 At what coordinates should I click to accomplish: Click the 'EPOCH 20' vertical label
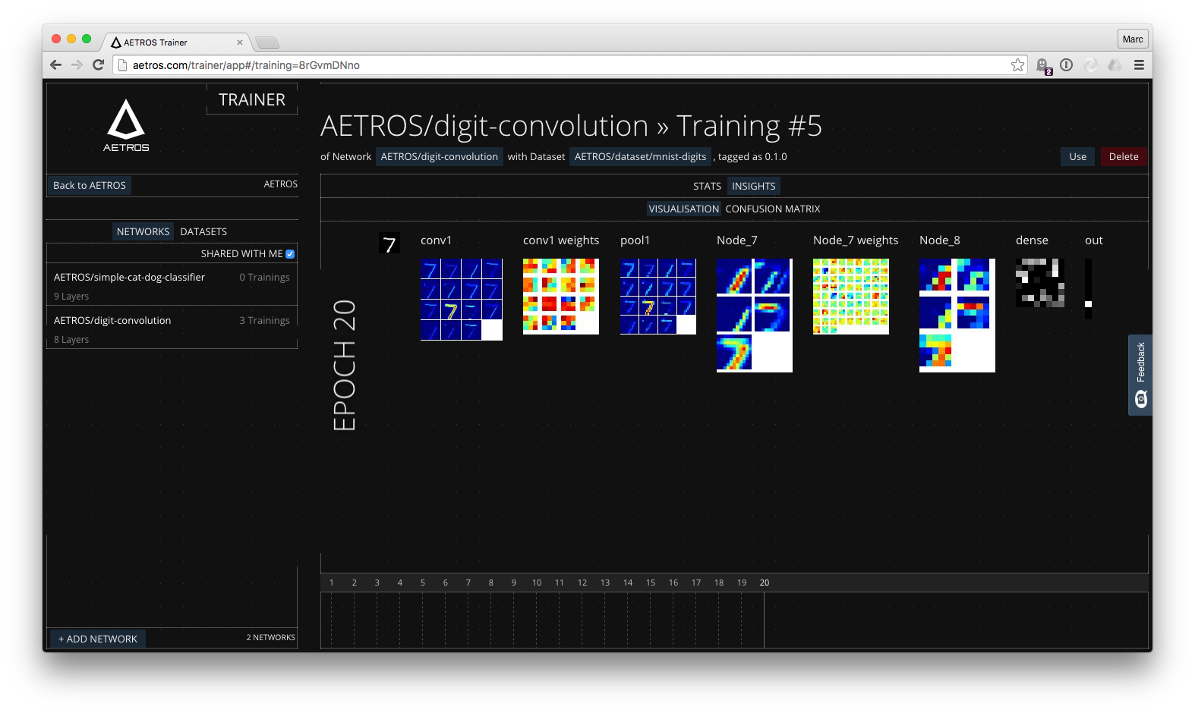(x=344, y=365)
